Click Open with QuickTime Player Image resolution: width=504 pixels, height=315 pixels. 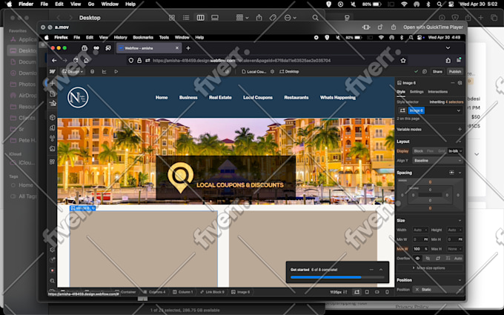click(x=433, y=27)
